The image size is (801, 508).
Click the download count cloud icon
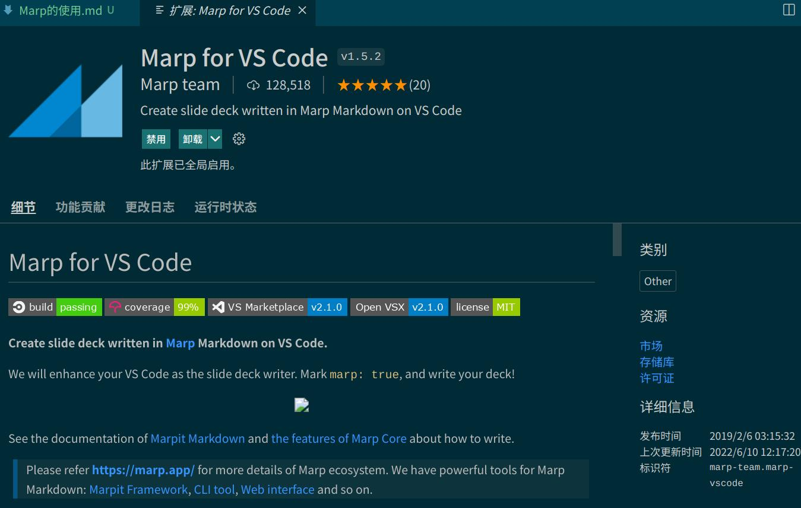pos(254,85)
